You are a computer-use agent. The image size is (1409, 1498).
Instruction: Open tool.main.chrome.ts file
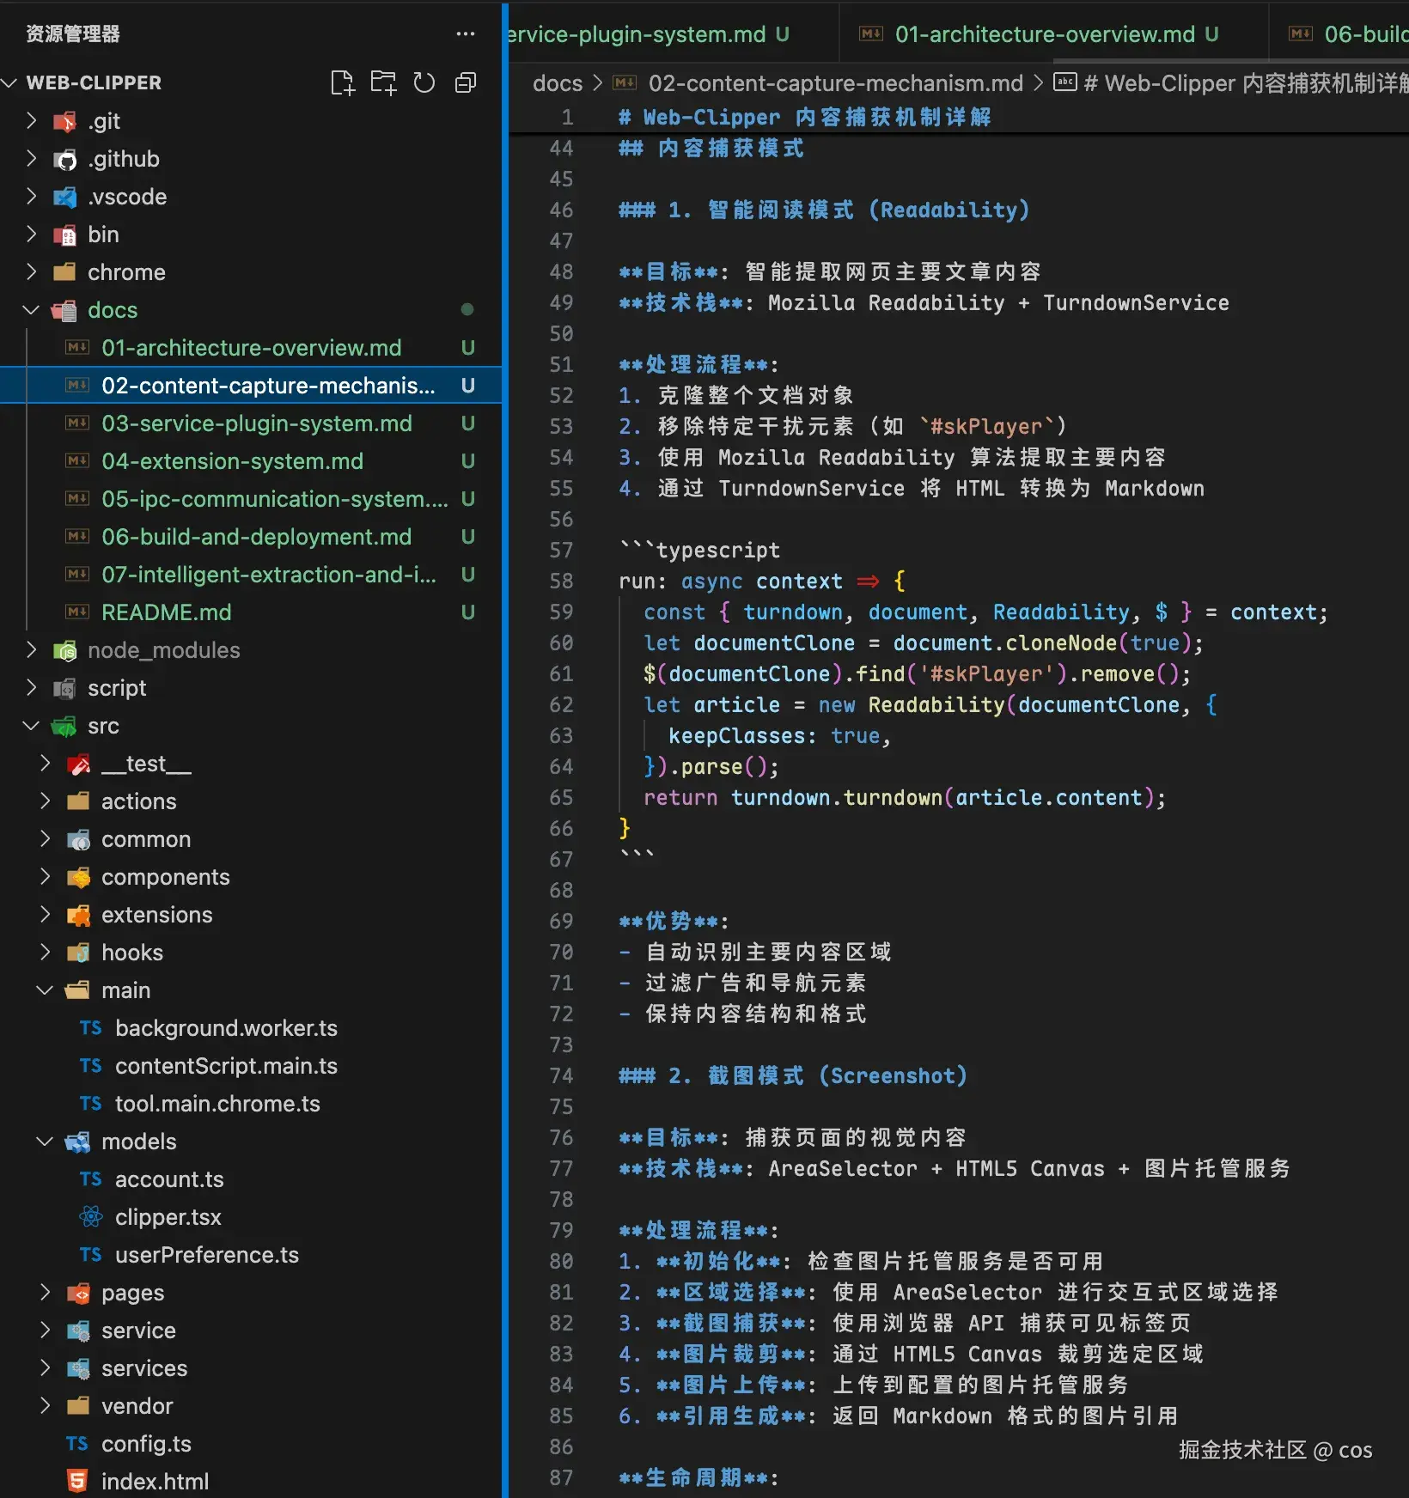click(251, 1104)
